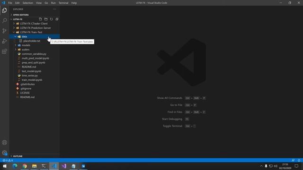This screenshot has width=303, height=170.
Task: Open multi_pred_model.ipynb notebook
Action: coord(35,58)
